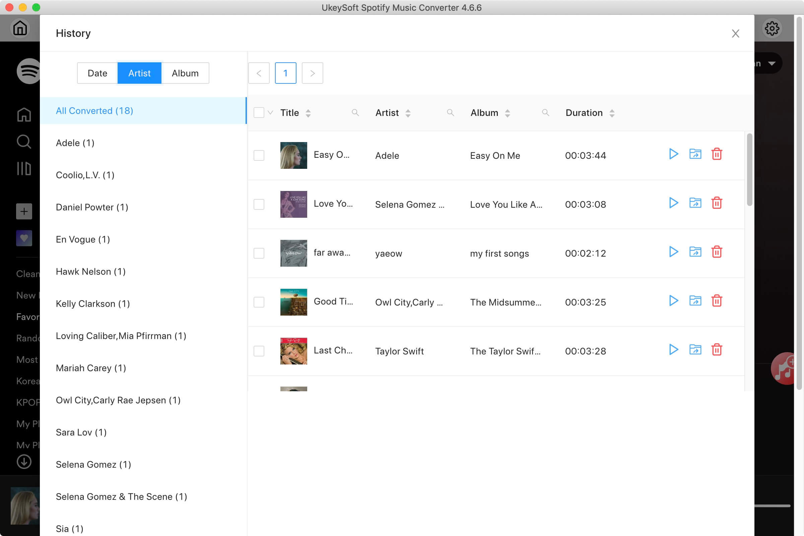Click the track list vertical scrollbar

749,170
